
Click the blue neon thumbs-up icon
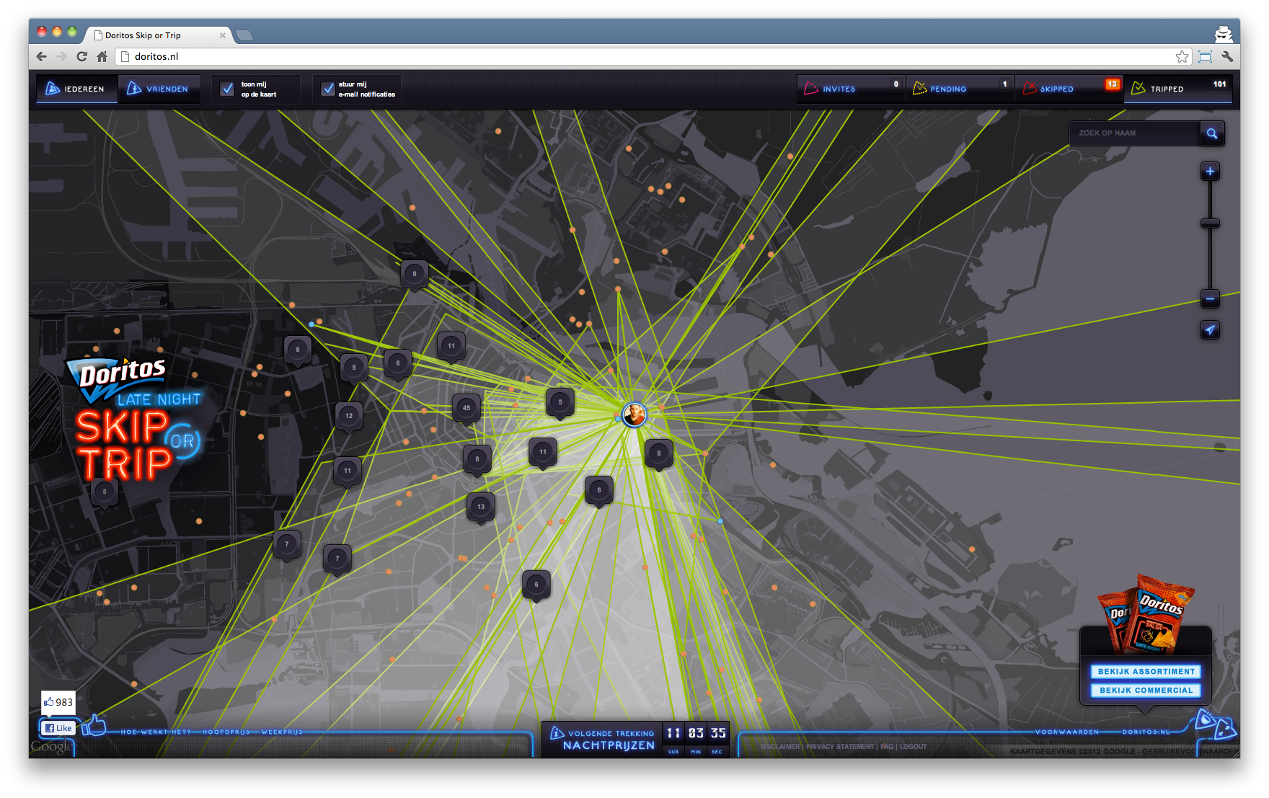coord(94,724)
